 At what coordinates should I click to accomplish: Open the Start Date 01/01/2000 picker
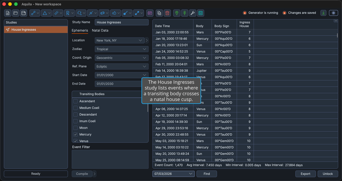(122, 75)
